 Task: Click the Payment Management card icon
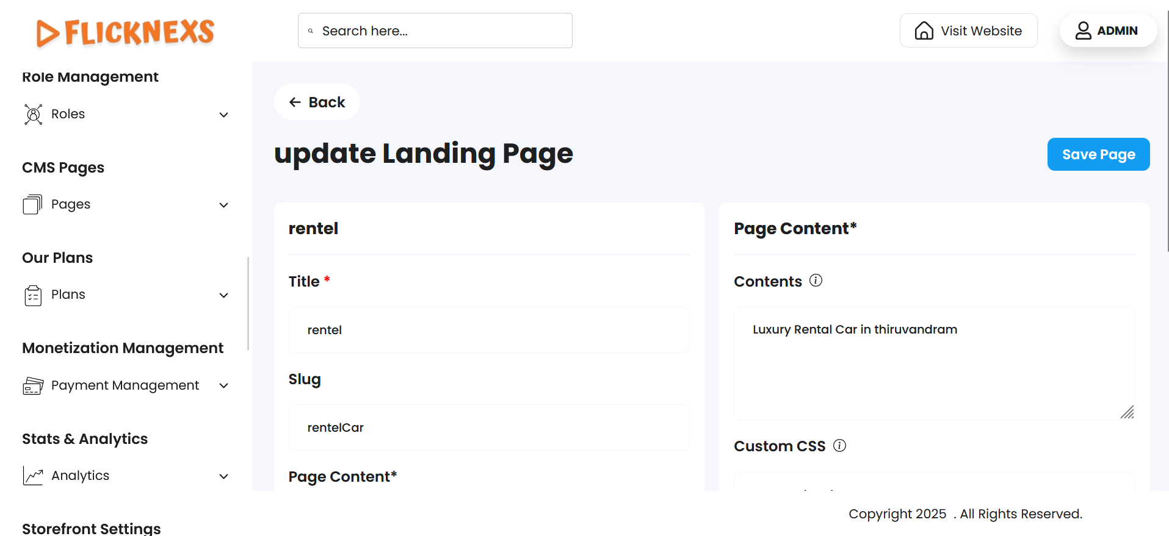coord(33,385)
